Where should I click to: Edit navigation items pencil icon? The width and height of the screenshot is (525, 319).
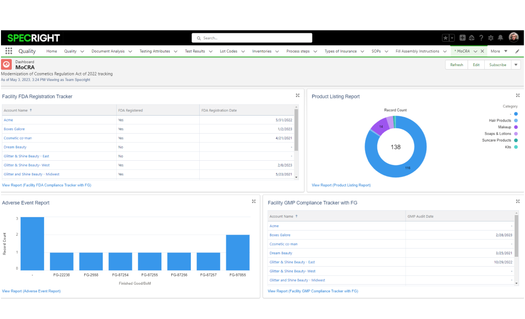pyautogui.click(x=517, y=51)
